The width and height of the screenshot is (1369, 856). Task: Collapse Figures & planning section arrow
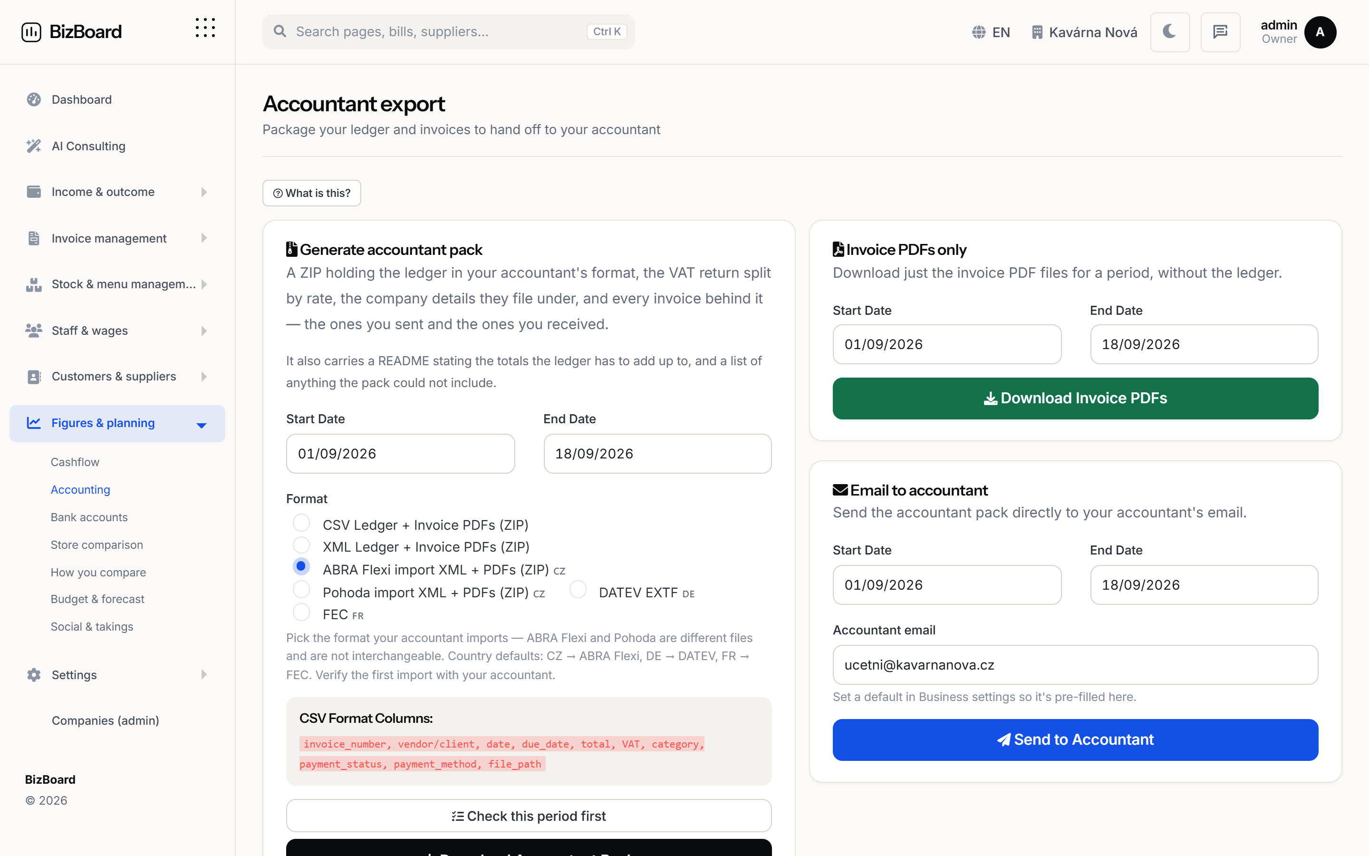pos(202,425)
